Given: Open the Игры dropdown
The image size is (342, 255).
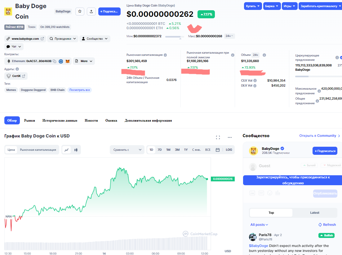Looking at the screenshot, I should pyautogui.click(x=289, y=6).
